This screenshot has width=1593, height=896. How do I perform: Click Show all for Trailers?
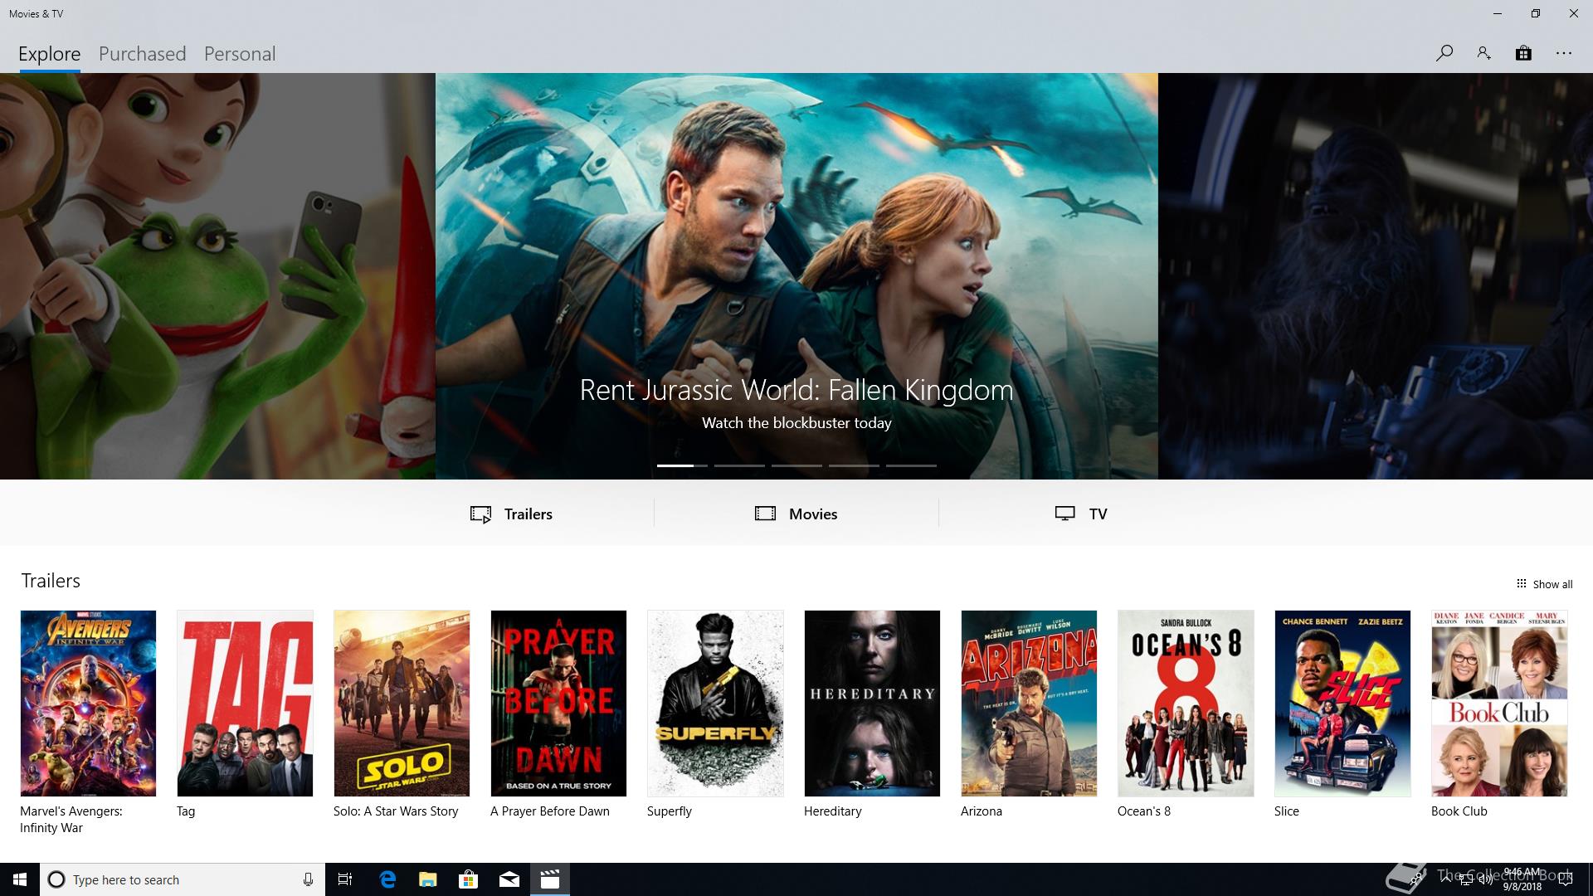[x=1544, y=584]
